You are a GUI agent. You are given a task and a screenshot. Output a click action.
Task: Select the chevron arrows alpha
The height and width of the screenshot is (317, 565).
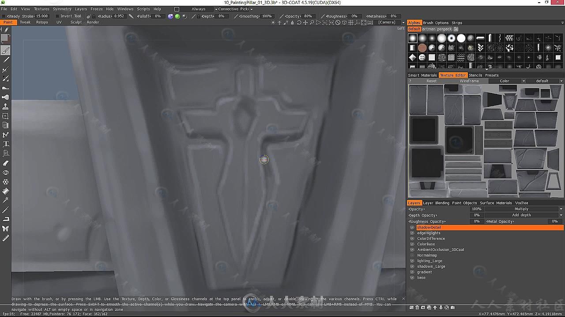click(x=480, y=48)
